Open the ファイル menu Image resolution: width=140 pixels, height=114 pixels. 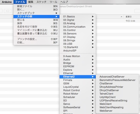20,2
